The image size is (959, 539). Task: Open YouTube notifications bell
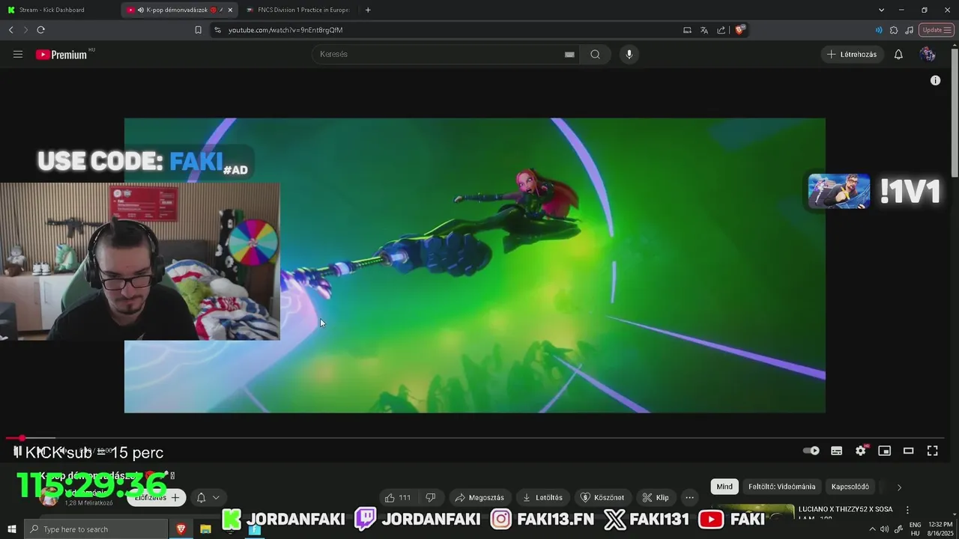898,54
